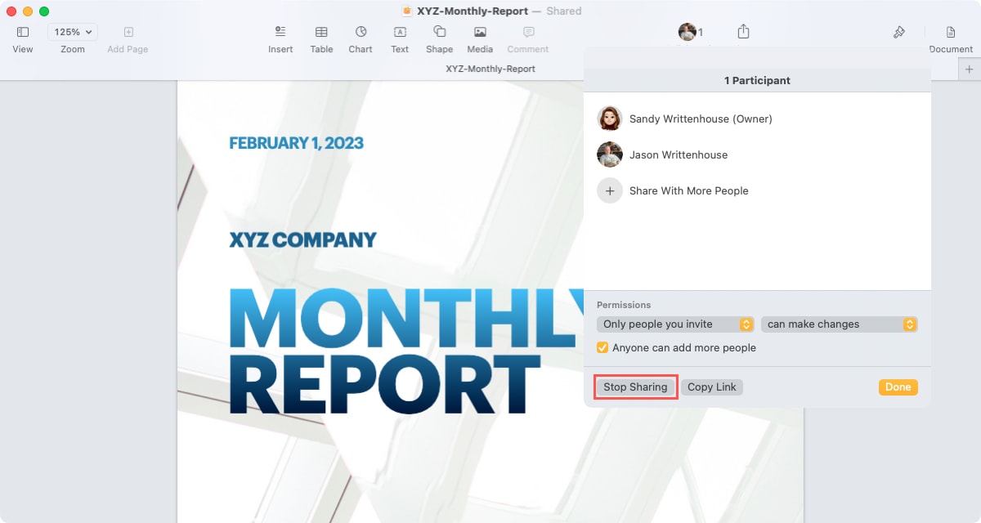
Task: Click the document title XYZ-Monthly-Report
Action: (x=473, y=11)
